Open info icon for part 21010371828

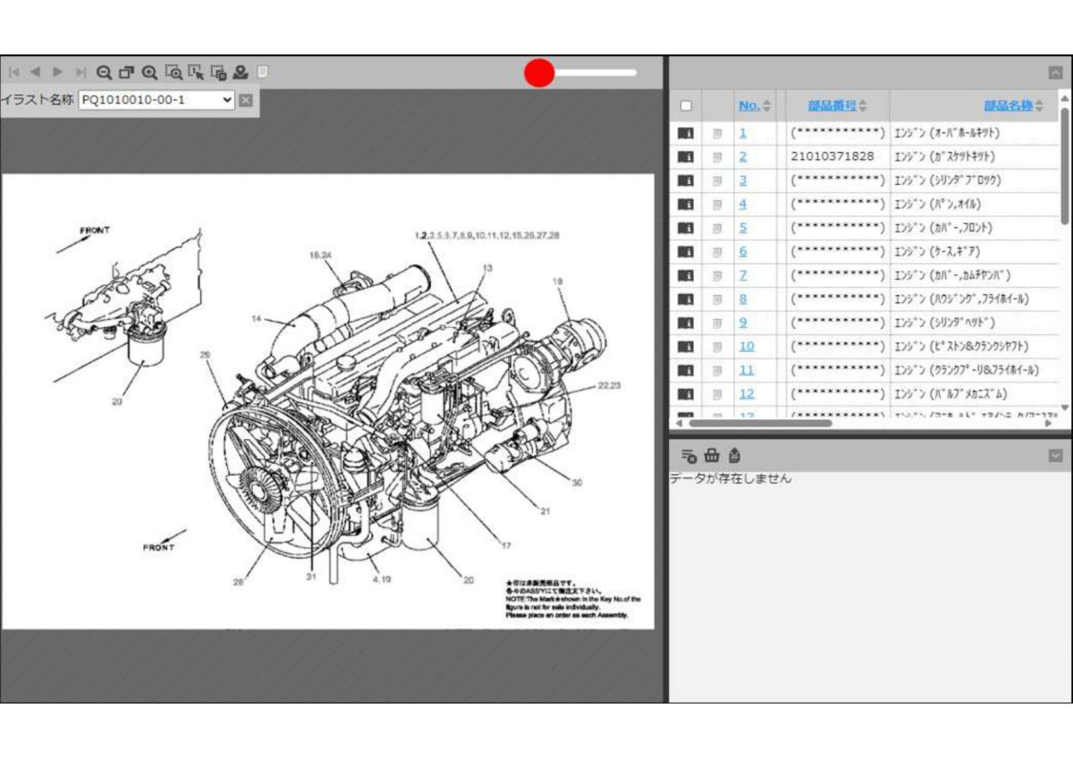(x=686, y=156)
